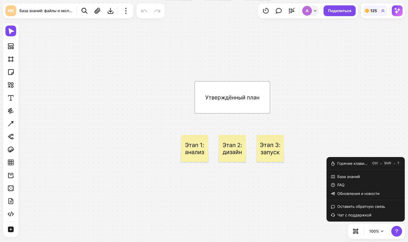The width and height of the screenshot is (408, 242).
Task: Toggle collaborator cursors visibility
Action: (x=292, y=11)
